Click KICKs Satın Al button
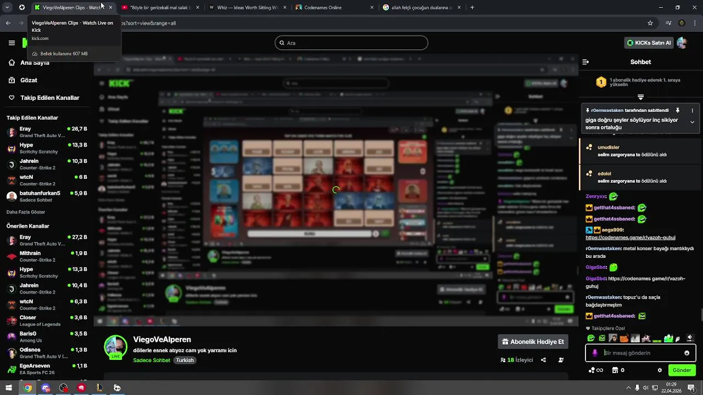The height and width of the screenshot is (395, 703). click(x=649, y=43)
